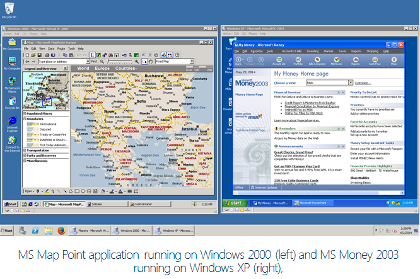Click Money window horizontal scrollbar

pos(318,193)
